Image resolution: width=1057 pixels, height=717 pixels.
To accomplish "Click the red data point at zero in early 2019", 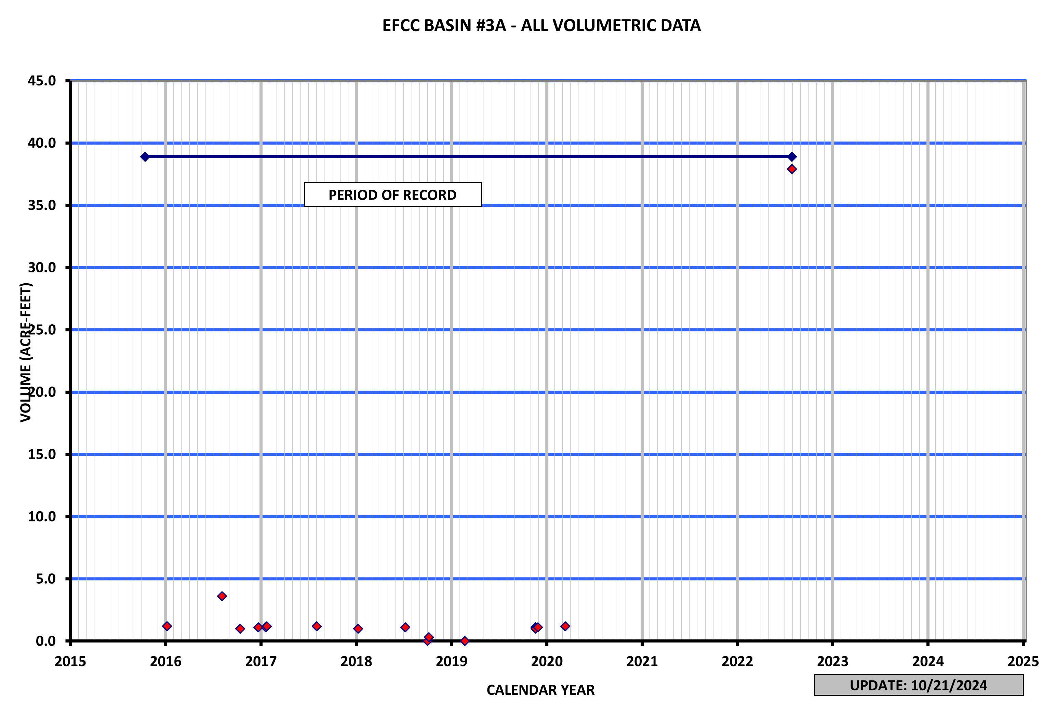I will (x=464, y=640).
